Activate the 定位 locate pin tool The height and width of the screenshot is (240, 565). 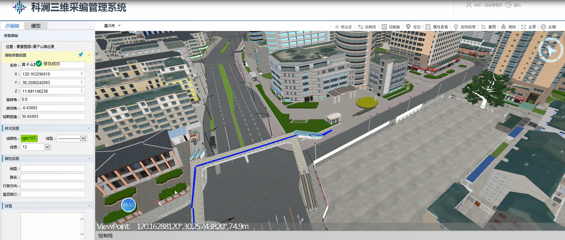coord(408,27)
